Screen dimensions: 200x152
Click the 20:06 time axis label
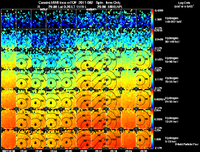click(x=84, y=151)
